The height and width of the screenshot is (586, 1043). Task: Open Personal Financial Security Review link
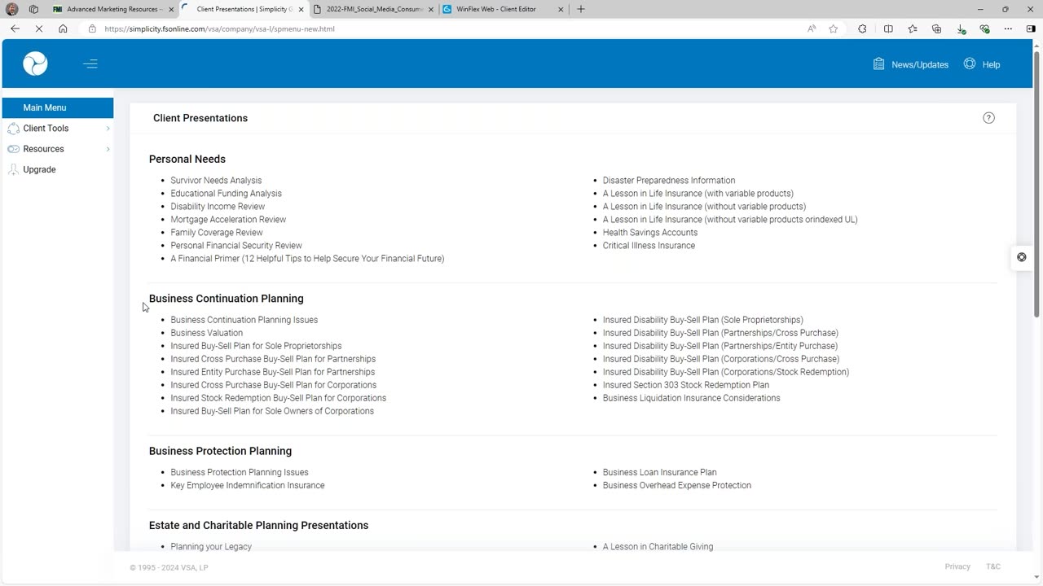[x=235, y=246]
